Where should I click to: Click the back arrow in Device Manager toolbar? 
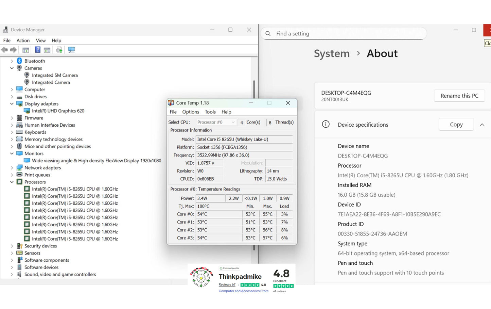pos(4,50)
